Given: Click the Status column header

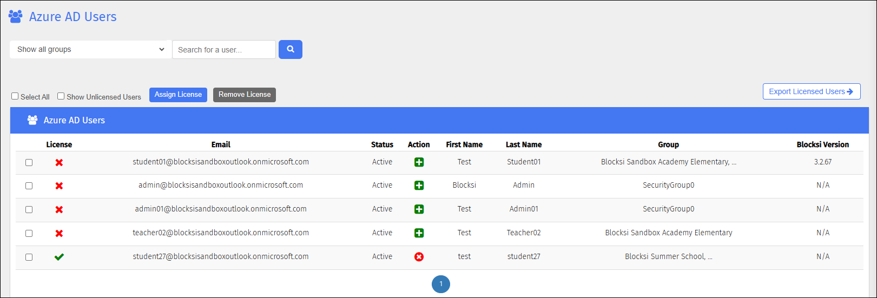Looking at the screenshot, I should coord(382,144).
